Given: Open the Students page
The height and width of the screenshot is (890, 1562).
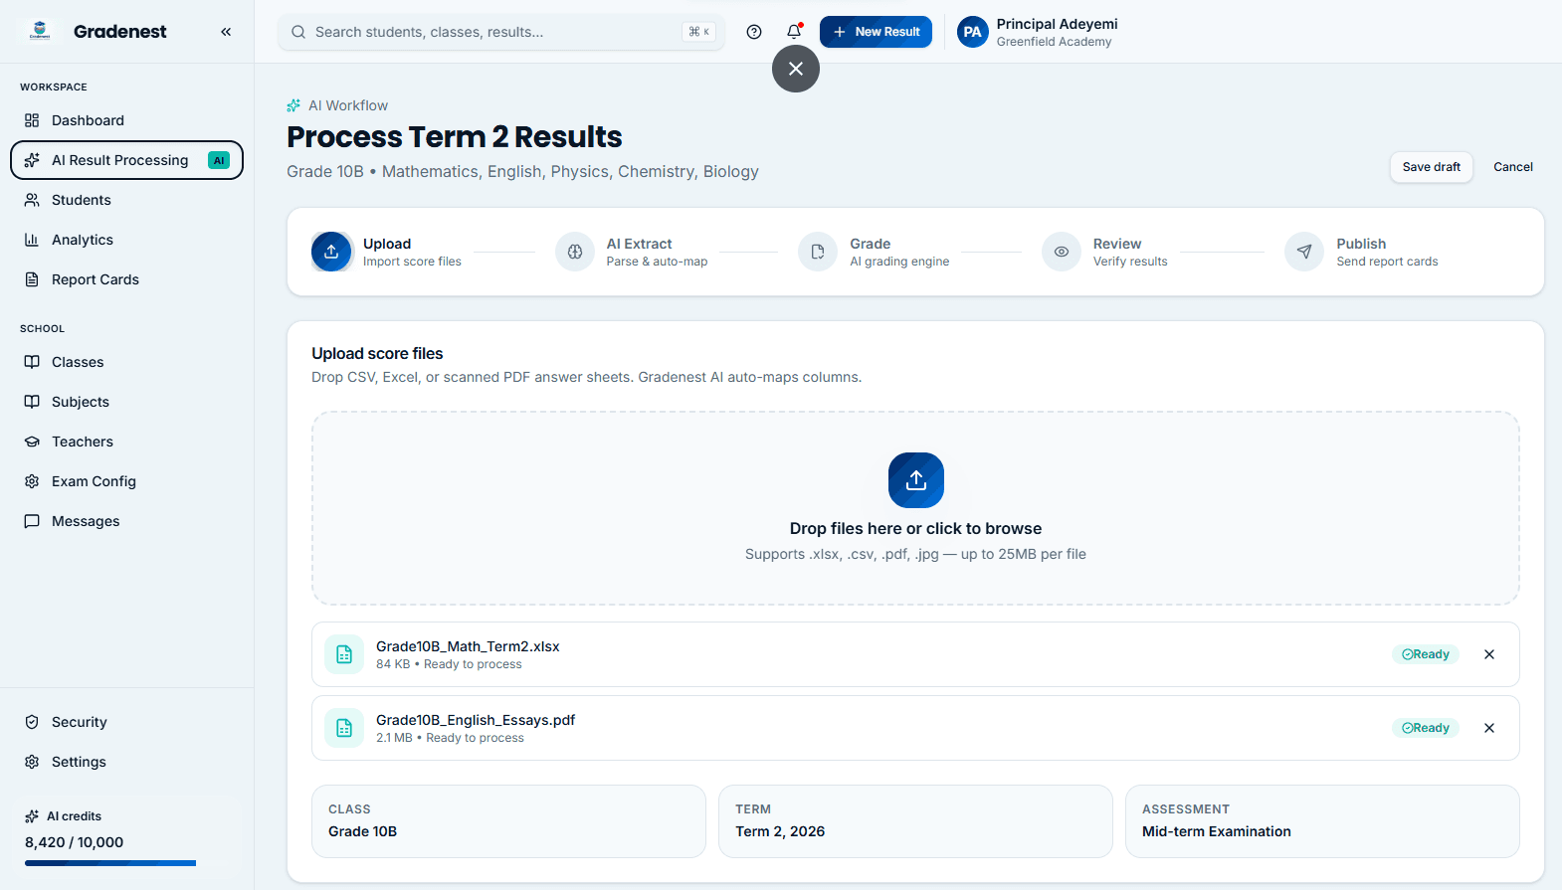Looking at the screenshot, I should [x=126, y=200].
